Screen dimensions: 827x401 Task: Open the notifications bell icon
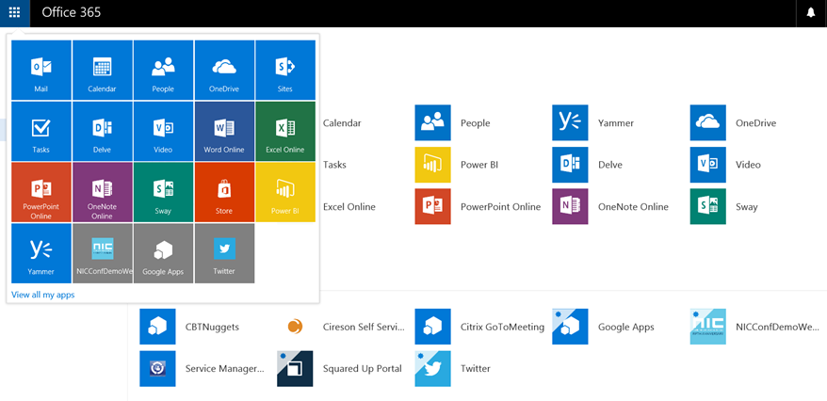(x=811, y=12)
